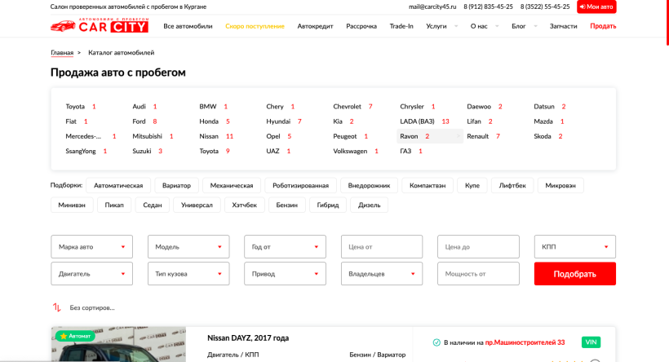669x362 pixels.
Task: Select the Гибрид filter chip
Action: (x=328, y=205)
